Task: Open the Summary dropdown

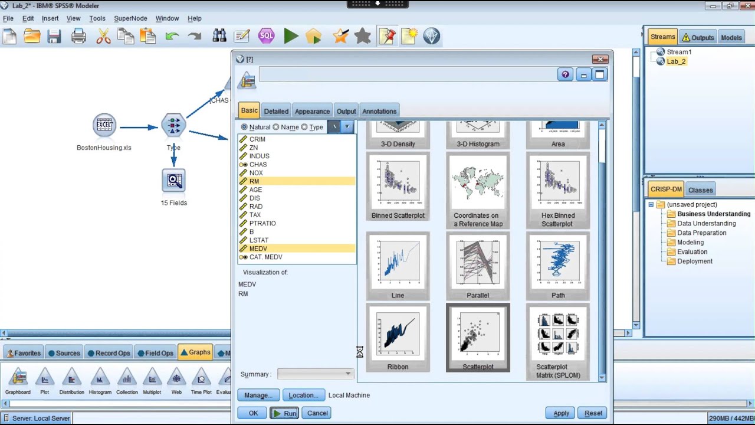Action: tap(316, 374)
